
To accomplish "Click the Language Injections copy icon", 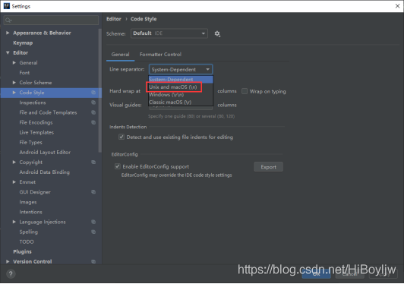I will [x=93, y=222].
